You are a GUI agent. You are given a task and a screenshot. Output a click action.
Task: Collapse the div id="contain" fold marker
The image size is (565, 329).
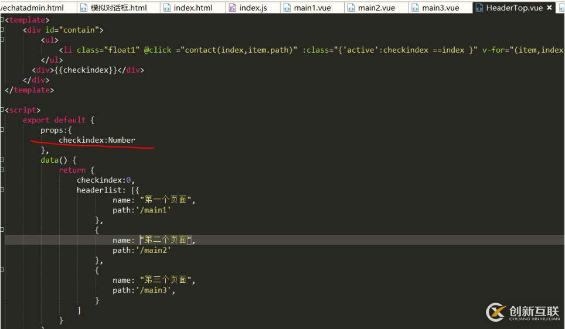pos(2,30)
